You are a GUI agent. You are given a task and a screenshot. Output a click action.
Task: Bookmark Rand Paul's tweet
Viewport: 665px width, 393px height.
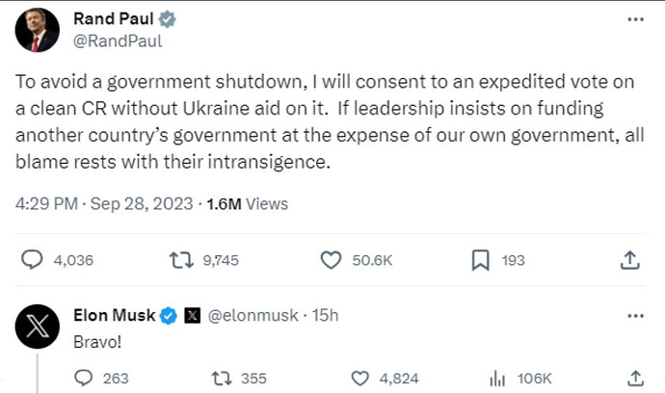[x=479, y=259]
